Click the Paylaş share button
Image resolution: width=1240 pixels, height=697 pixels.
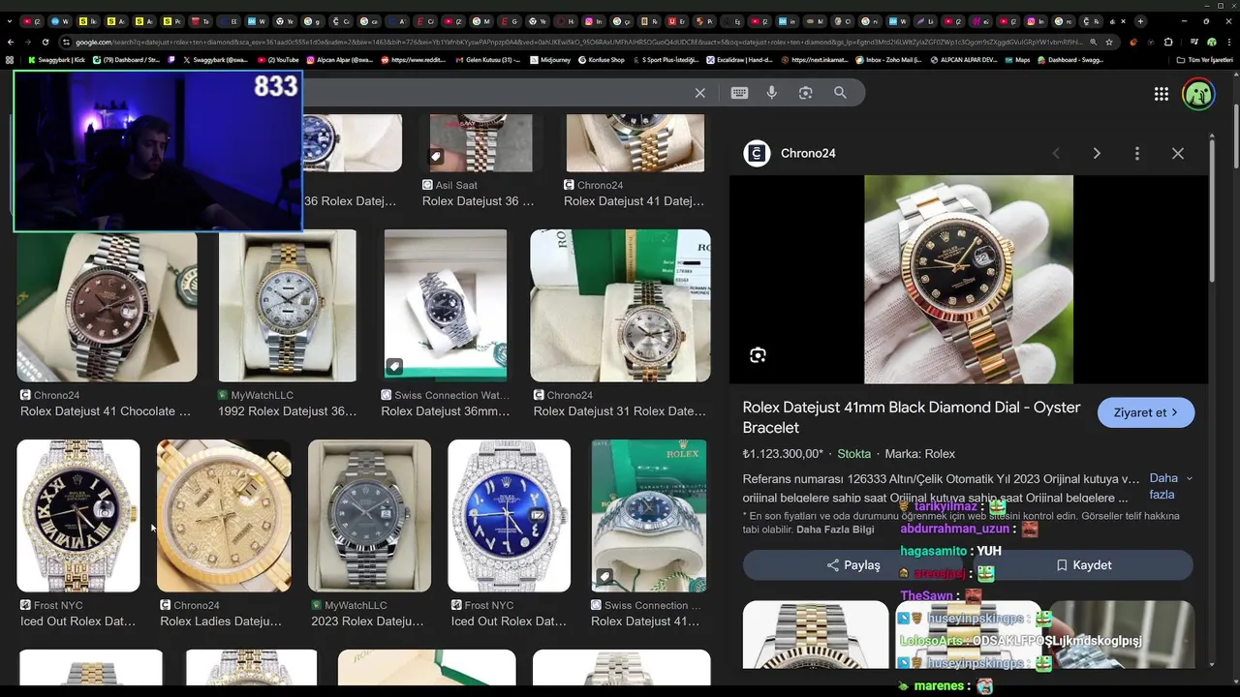pyautogui.click(x=852, y=565)
